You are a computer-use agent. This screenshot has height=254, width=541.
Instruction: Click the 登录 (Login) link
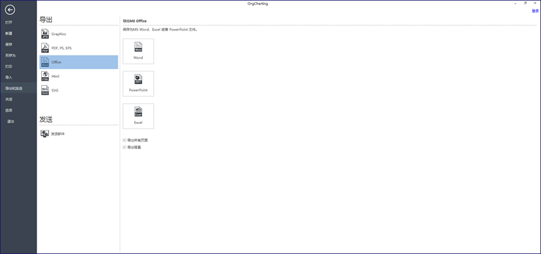click(535, 11)
